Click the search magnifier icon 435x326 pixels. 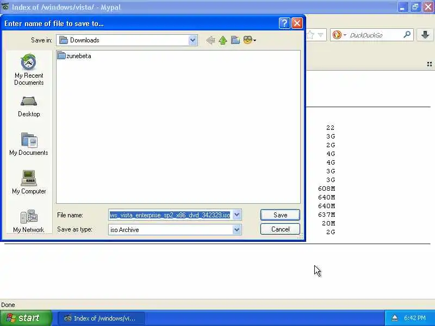pyautogui.click(x=407, y=35)
